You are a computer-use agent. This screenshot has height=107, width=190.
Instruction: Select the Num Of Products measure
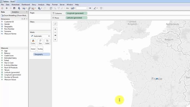pyautogui.click(x=11, y=67)
